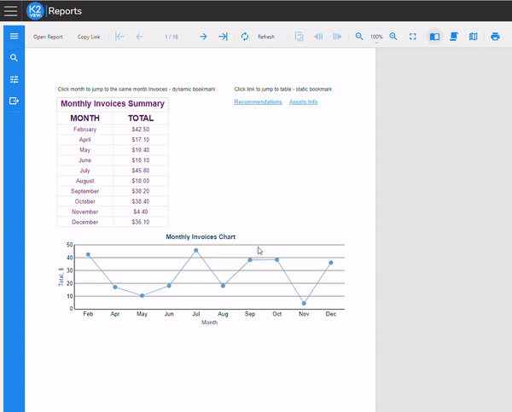This screenshot has height=412, width=512.
Task: Toggle full screen view mode
Action: 413,37
